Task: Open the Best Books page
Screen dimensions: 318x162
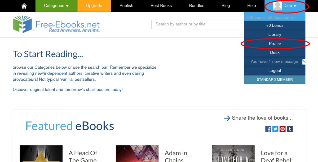Action: coord(161,6)
